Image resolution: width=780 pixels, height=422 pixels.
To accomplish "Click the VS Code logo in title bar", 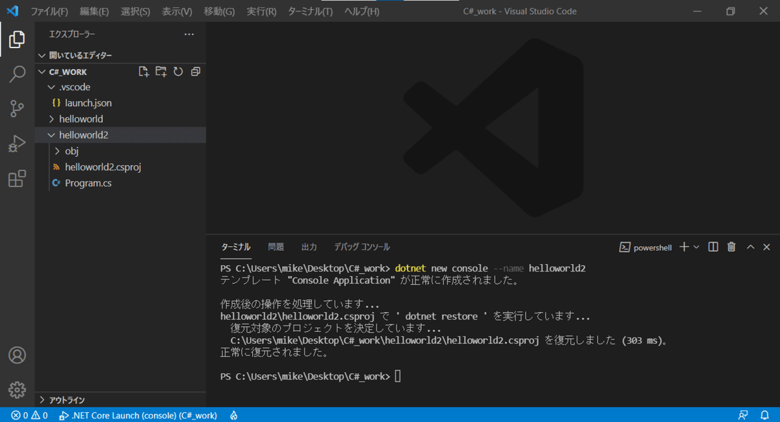I will pos(13,11).
